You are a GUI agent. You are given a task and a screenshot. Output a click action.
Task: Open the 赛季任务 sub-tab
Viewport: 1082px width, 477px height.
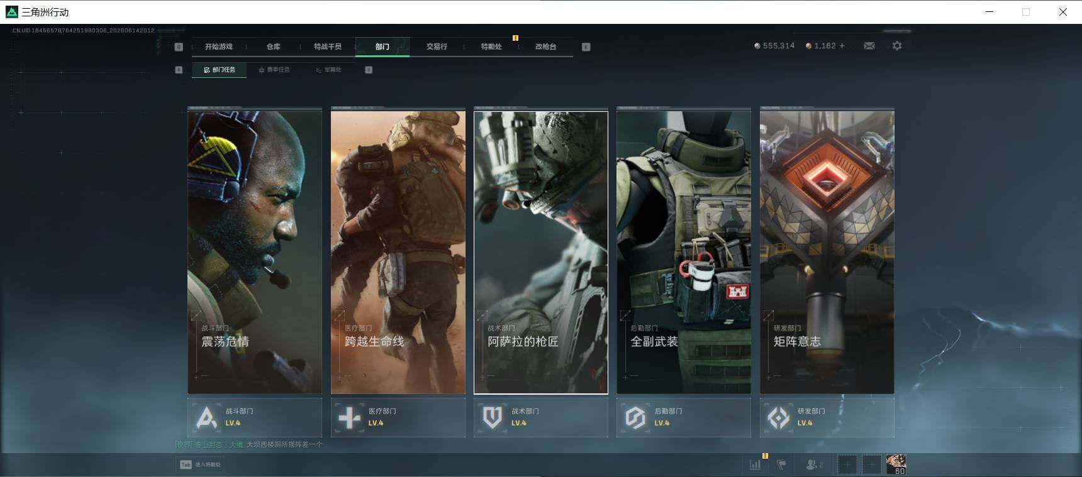274,70
